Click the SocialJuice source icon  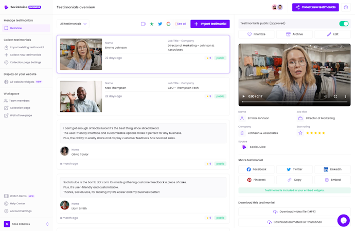pyautogui.click(x=244, y=147)
